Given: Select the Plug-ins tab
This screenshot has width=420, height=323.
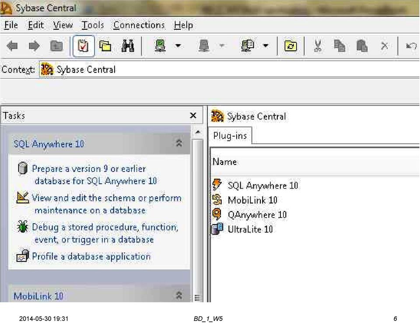Looking at the screenshot, I should 230,136.
